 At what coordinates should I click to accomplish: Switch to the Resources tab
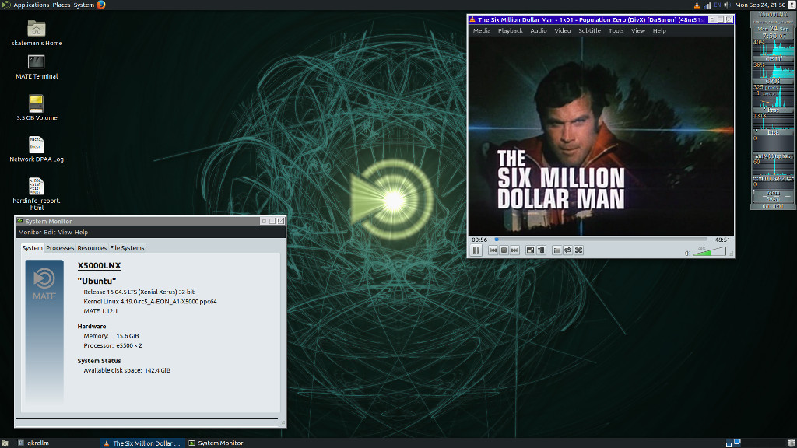(92, 248)
